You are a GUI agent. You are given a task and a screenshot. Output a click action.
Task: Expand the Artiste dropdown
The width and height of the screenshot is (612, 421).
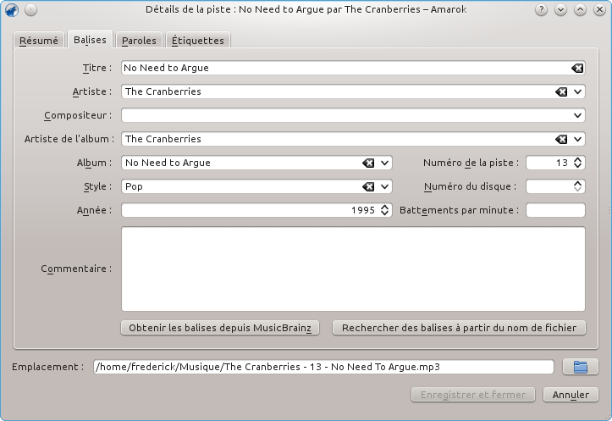click(577, 91)
